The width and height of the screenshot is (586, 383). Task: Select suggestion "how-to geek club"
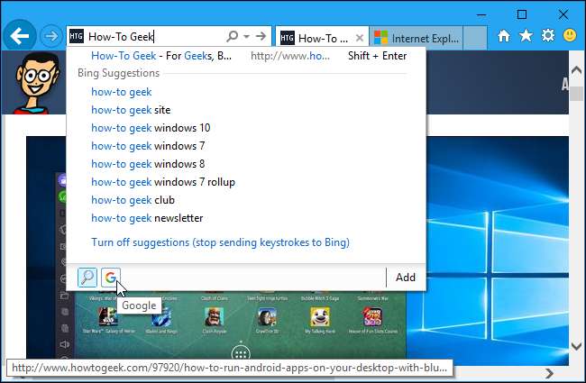[133, 200]
